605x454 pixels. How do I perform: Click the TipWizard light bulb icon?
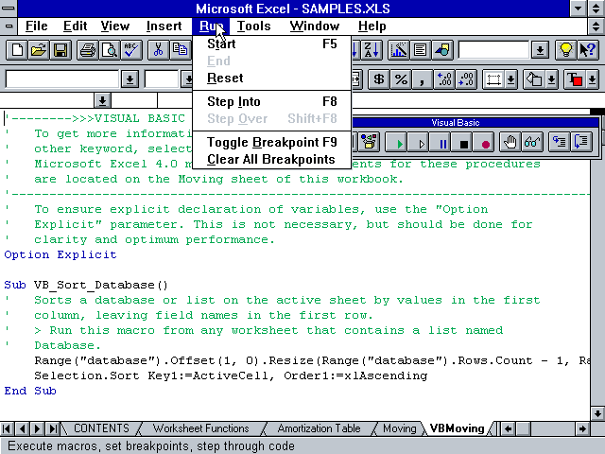(x=566, y=50)
